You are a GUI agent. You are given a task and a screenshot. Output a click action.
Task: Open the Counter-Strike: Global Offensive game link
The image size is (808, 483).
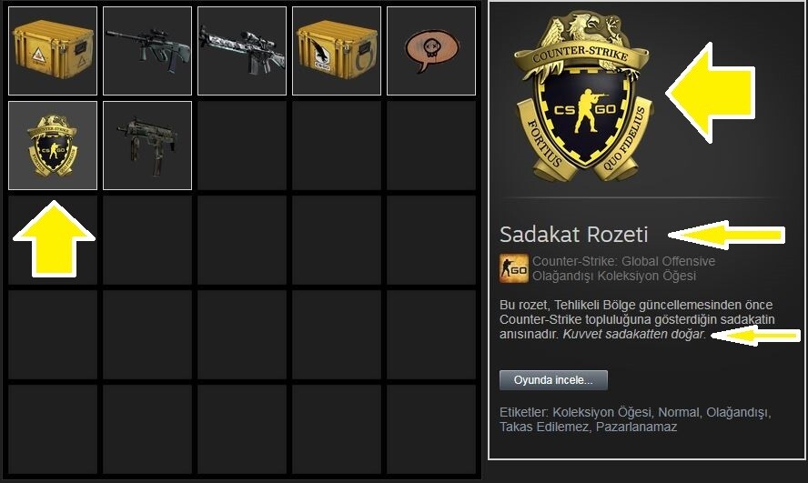pyautogui.click(x=623, y=261)
